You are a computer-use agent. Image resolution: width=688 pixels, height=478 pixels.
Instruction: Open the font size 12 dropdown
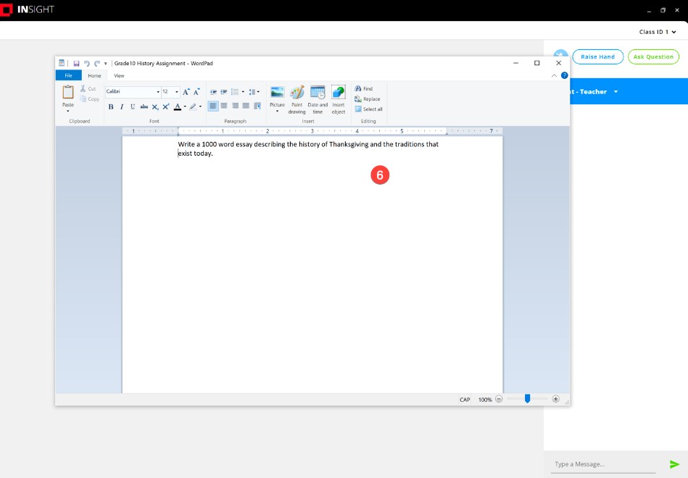pyautogui.click(x=177, y=92)
